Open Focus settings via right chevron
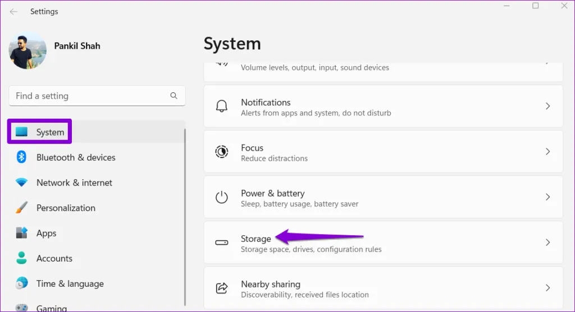575x312 pixels. point(547,152)
